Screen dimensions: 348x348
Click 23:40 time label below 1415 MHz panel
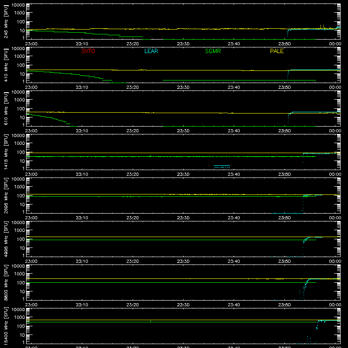coord(234,174)
